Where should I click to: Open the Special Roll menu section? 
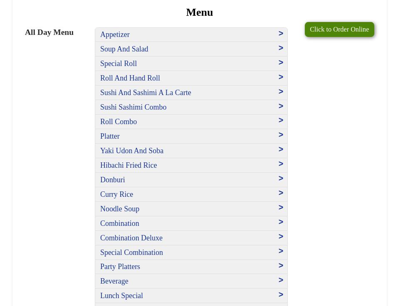(119, 64)
